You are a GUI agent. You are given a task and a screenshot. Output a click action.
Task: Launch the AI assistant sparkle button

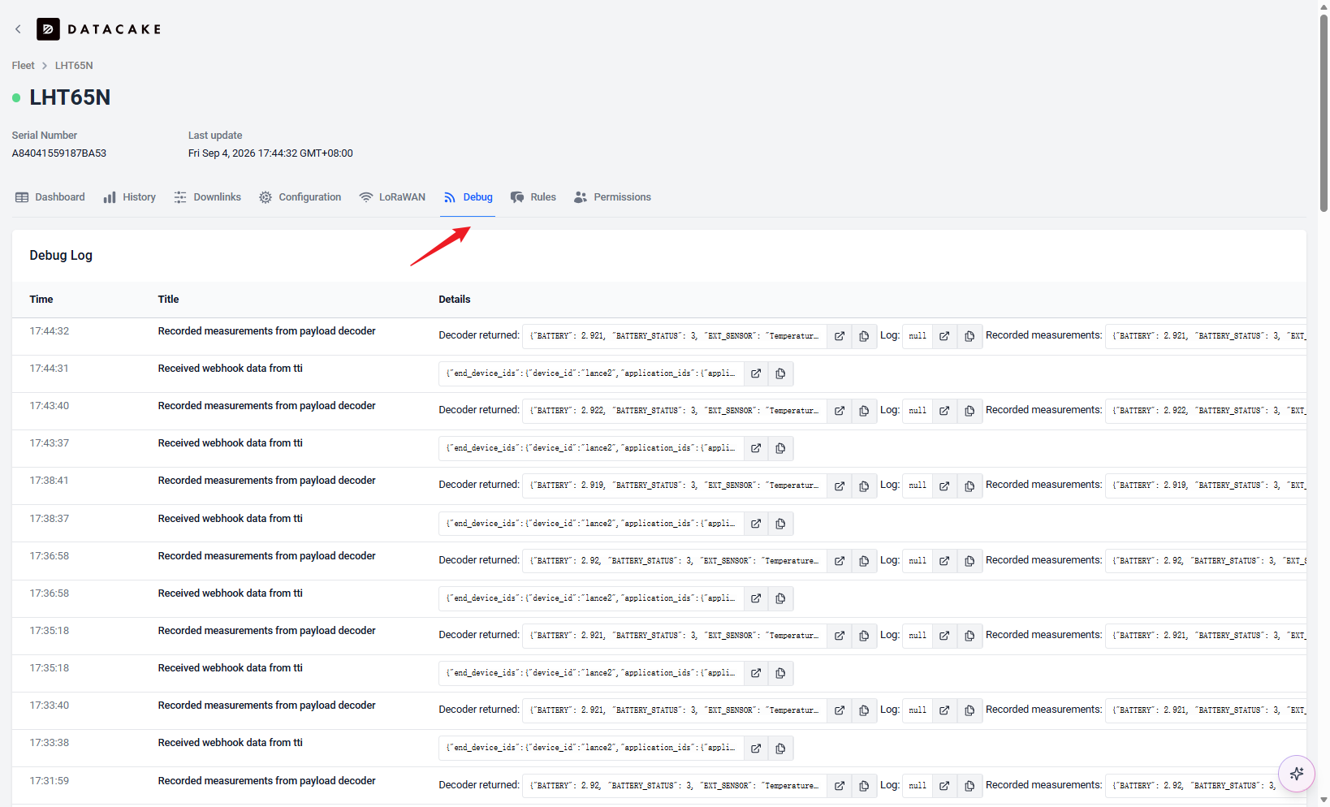[1297, 774]
